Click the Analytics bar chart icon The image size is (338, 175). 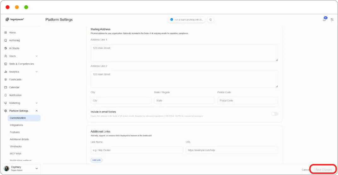coord(6,72)
